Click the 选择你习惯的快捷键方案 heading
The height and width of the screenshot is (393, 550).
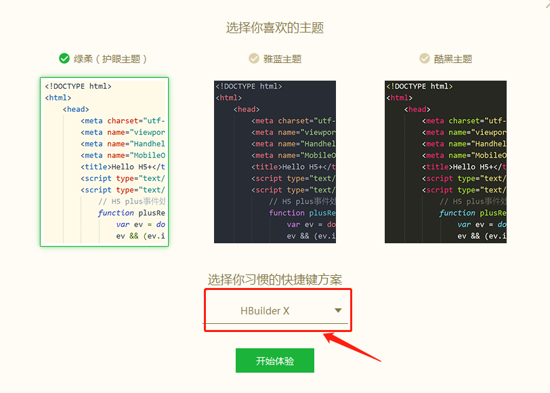tap(275, 280)
